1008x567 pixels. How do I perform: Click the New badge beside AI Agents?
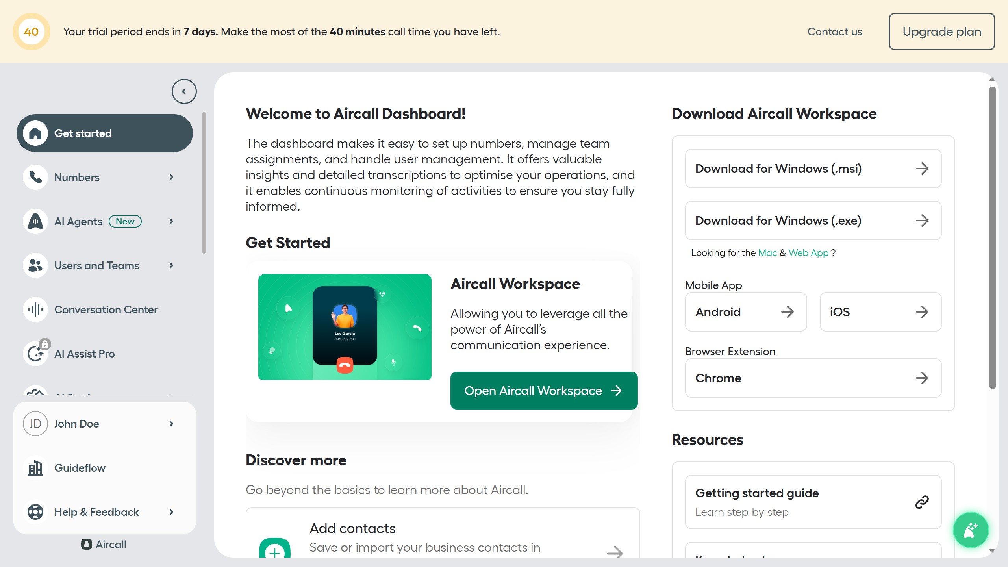click(x=125, y=221)
